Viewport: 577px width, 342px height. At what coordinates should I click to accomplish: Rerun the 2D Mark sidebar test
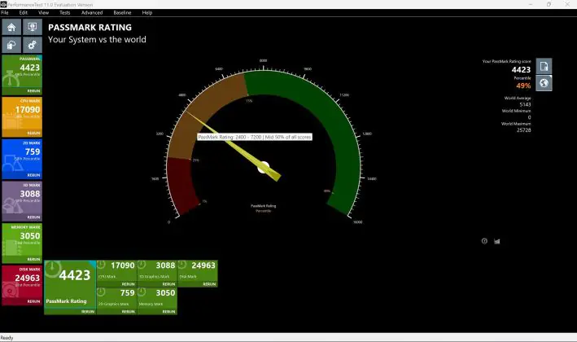pos(33,175)
